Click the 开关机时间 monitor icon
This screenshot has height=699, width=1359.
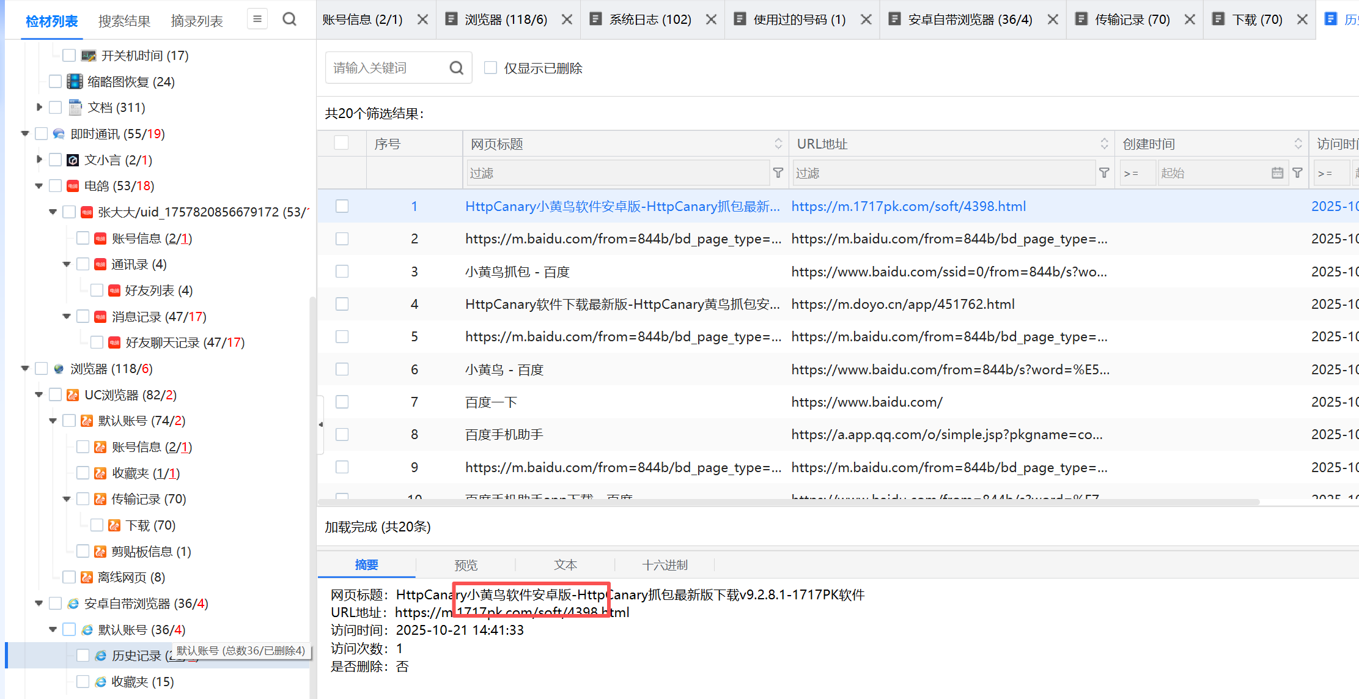(89, 56)
